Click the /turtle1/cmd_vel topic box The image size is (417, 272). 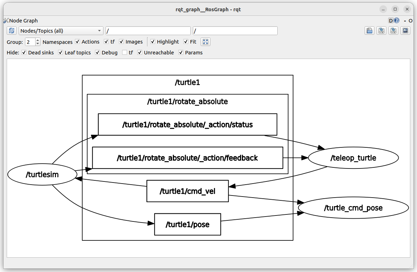point(188,191)
